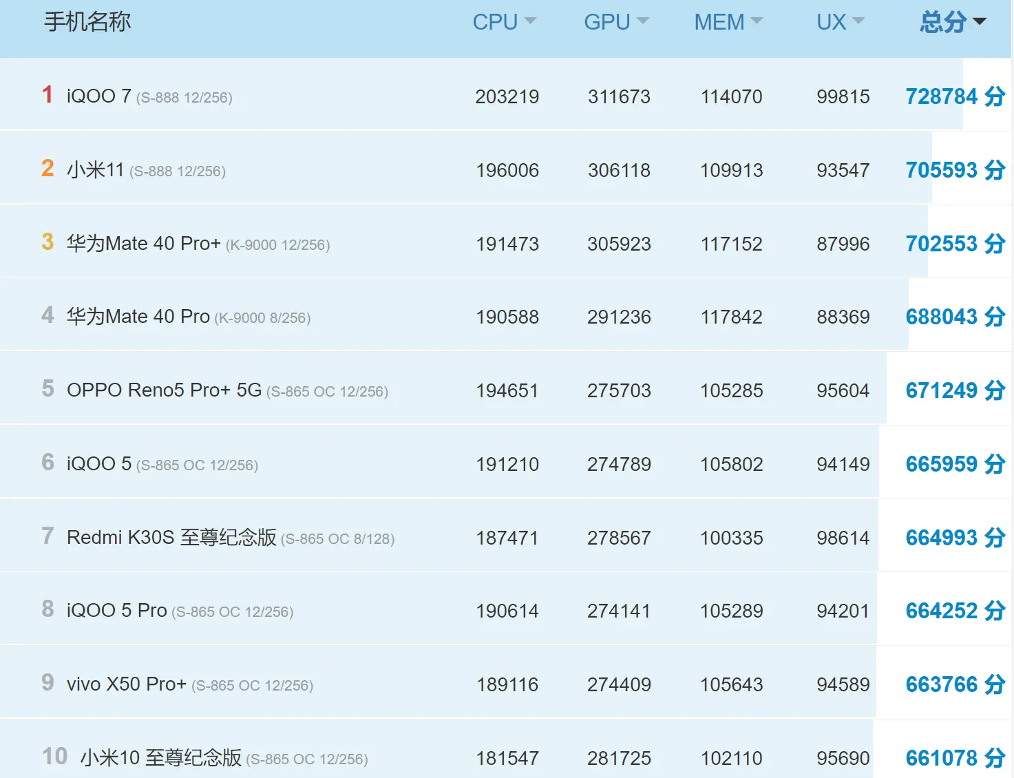Screen dimensions: 1014x778
Task: Sort by CPU column dropdown
Action: (504, 22)
